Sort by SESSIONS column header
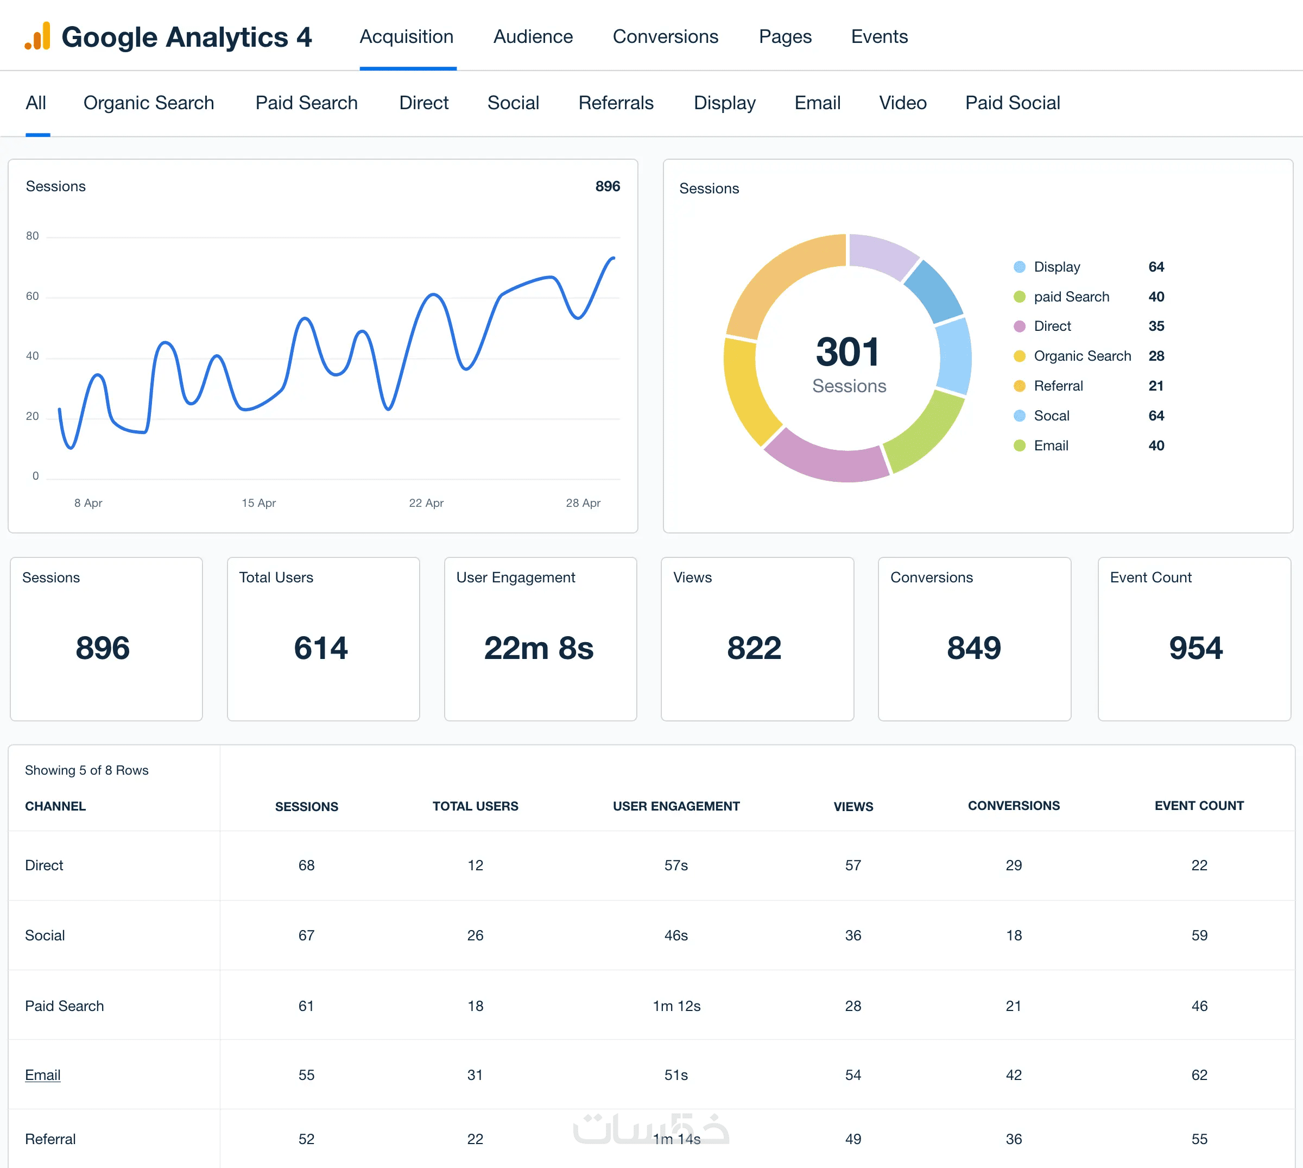This screenshot has width=1303, height=1168. click(307, 807)
